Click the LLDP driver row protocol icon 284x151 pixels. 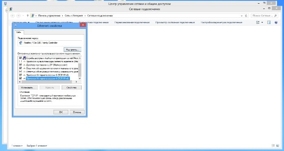point(25,65)
